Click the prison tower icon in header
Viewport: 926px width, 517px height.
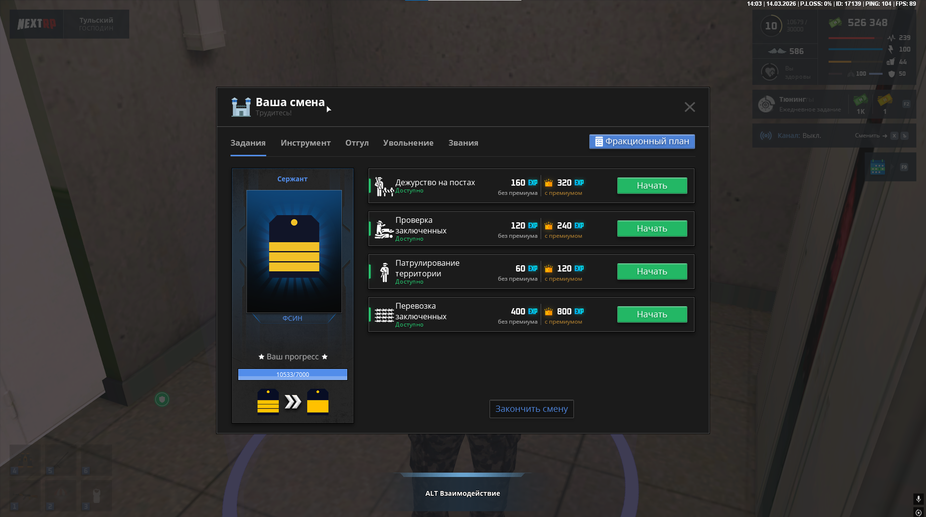click(241, 107)
